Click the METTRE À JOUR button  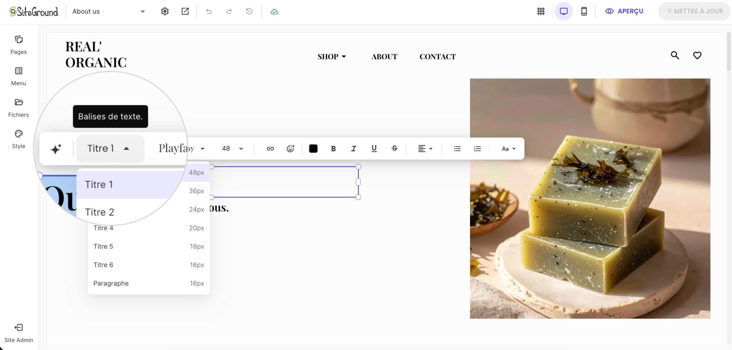[x=694, y=11]
